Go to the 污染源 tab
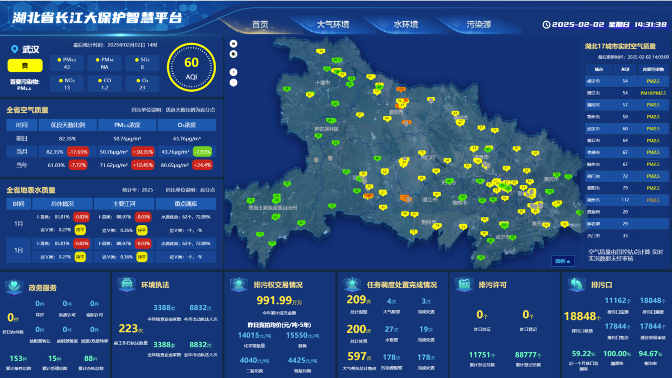672x378 pixels. click(x=478, y=25)
